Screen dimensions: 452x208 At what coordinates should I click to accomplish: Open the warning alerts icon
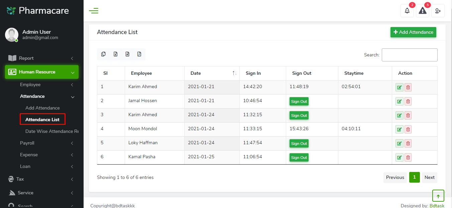pyautogui.click(x=423, y=11)
